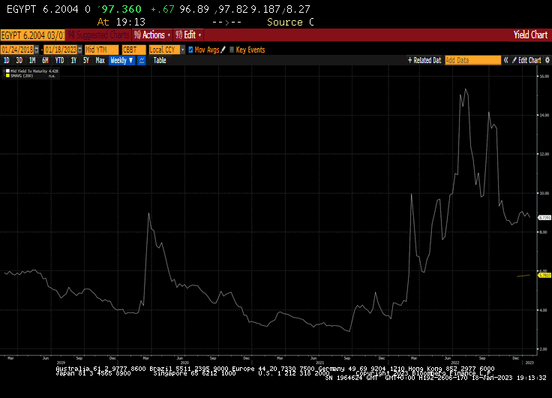Screen dimensions: 552x398
Task: Click the end date field 01/18/2023
Action: 61,50
